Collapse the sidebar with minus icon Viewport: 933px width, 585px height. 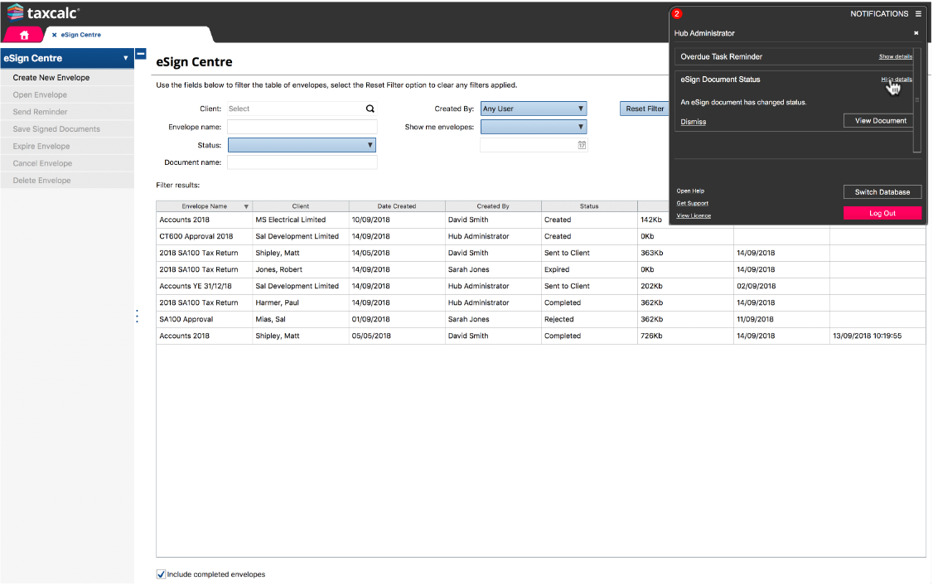point(140,54)
